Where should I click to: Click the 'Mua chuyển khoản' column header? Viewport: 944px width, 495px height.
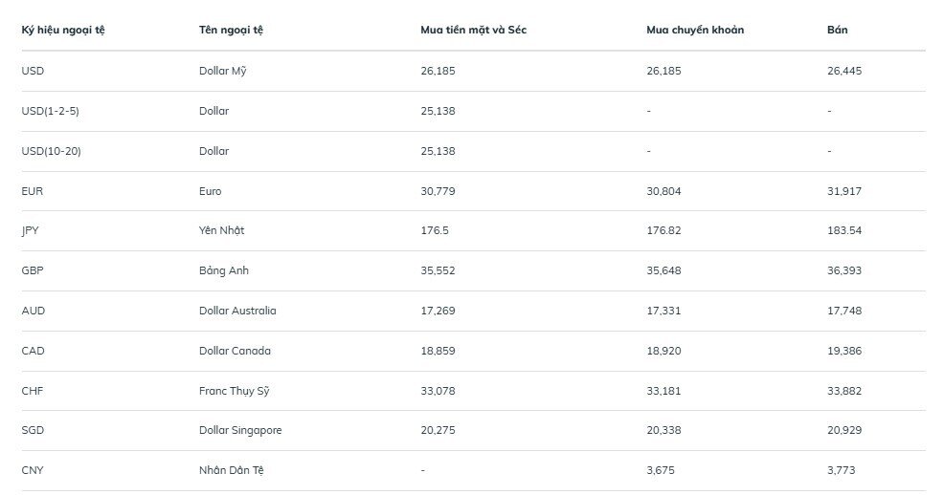695,30
